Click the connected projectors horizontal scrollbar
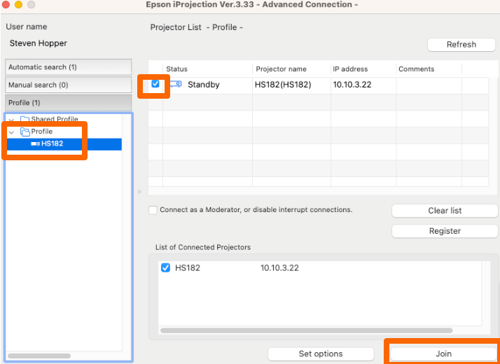Viewport: 500px width, 364px height. 306,330
